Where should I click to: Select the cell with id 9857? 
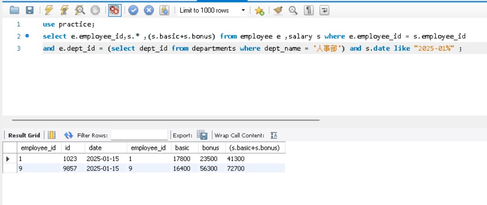click(x=73, y=168)
